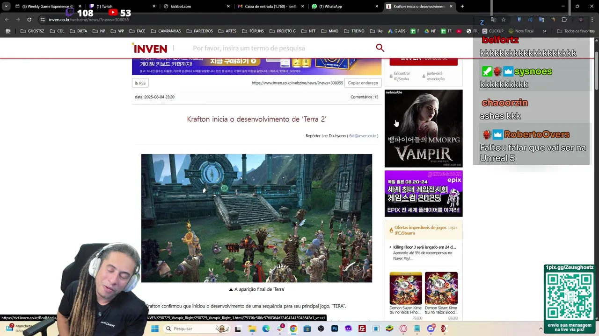Open the G ADS bookmark
599x336 pixels.
(x=396, y=31)
